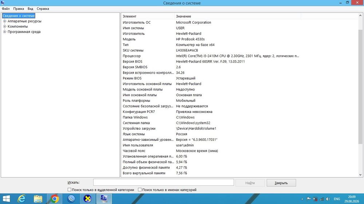Select the SKU системы row
This screenshot has height=204, width=364.
(x=211, y=50)
